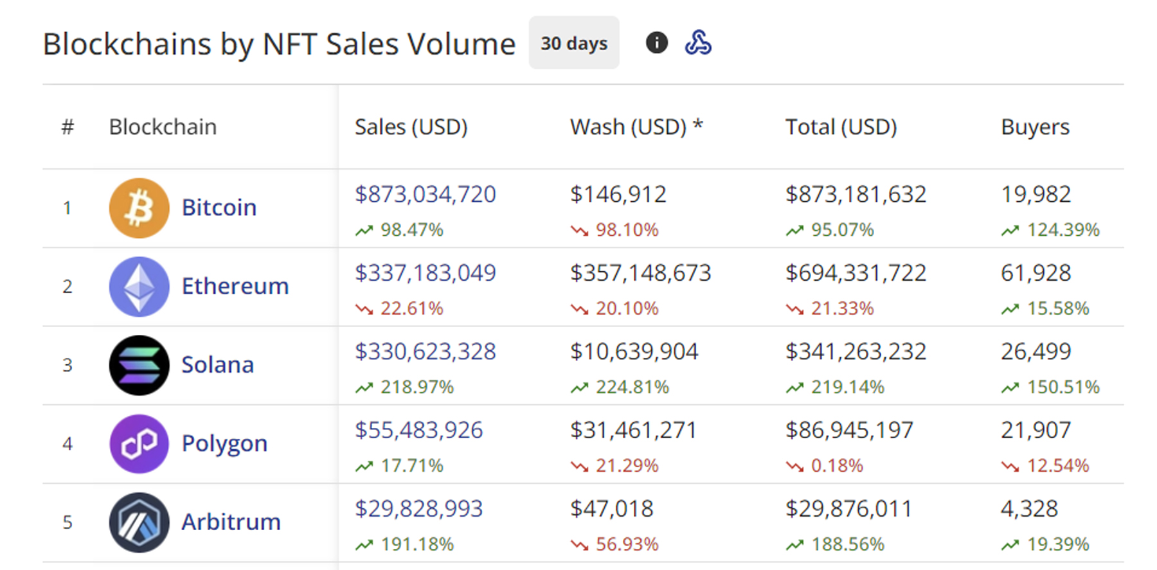Click Bitcoin sales value $873,034,720
Screen dimensions: 1157x570
pyautogui.click(x=425, y=195)
